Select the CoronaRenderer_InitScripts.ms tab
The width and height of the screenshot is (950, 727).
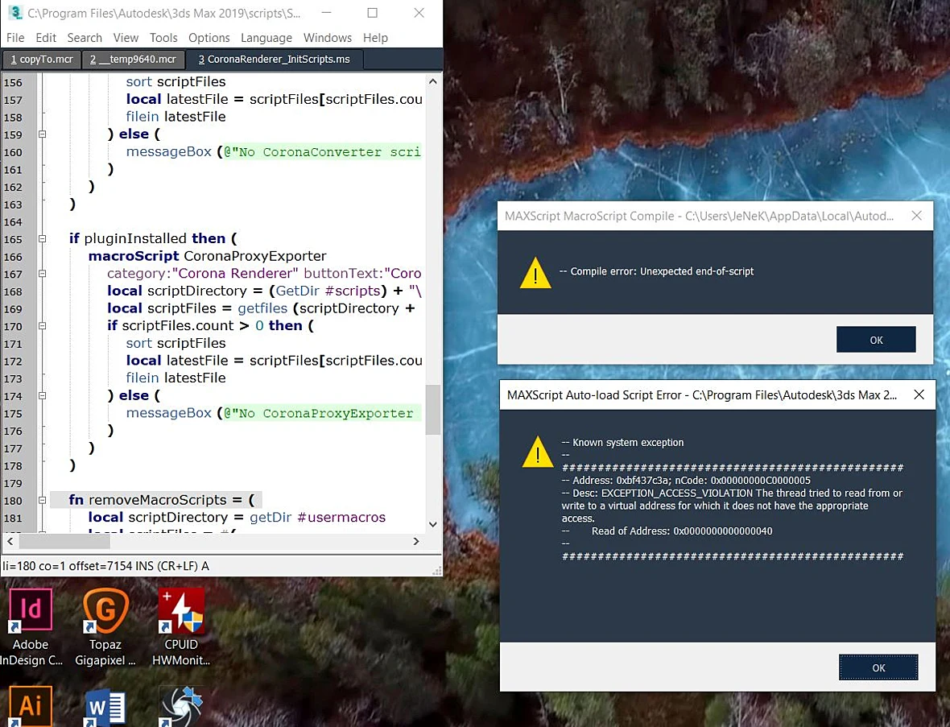pyautogui.click(x=274, y=60)
